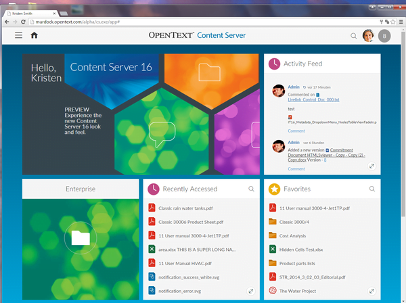
Task: Open 11 User manual 3000-4-Jet1TP.pdf in Recently Accessed
Action: click(194, 236)
